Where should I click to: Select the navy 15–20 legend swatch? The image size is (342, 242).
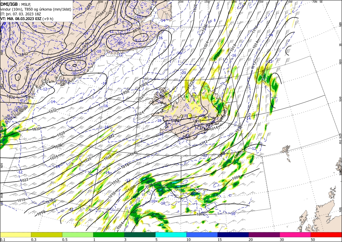[x=233, y=234]
